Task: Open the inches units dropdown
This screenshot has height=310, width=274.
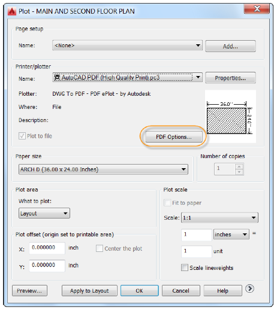Action: pyautogui.click(x=231, y=234)
